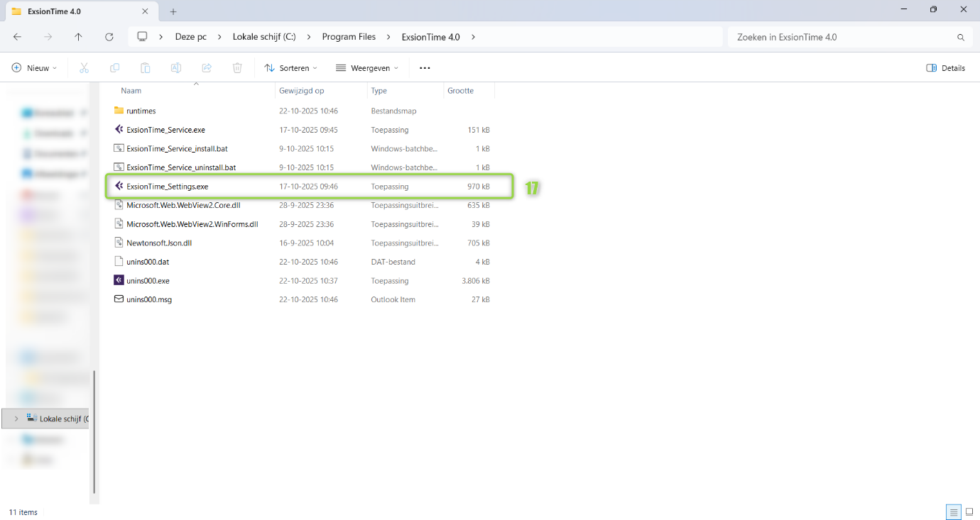Click the Rename icon in the toolbar
Screen dimensions: 980x520
click(x=175, y=68)
